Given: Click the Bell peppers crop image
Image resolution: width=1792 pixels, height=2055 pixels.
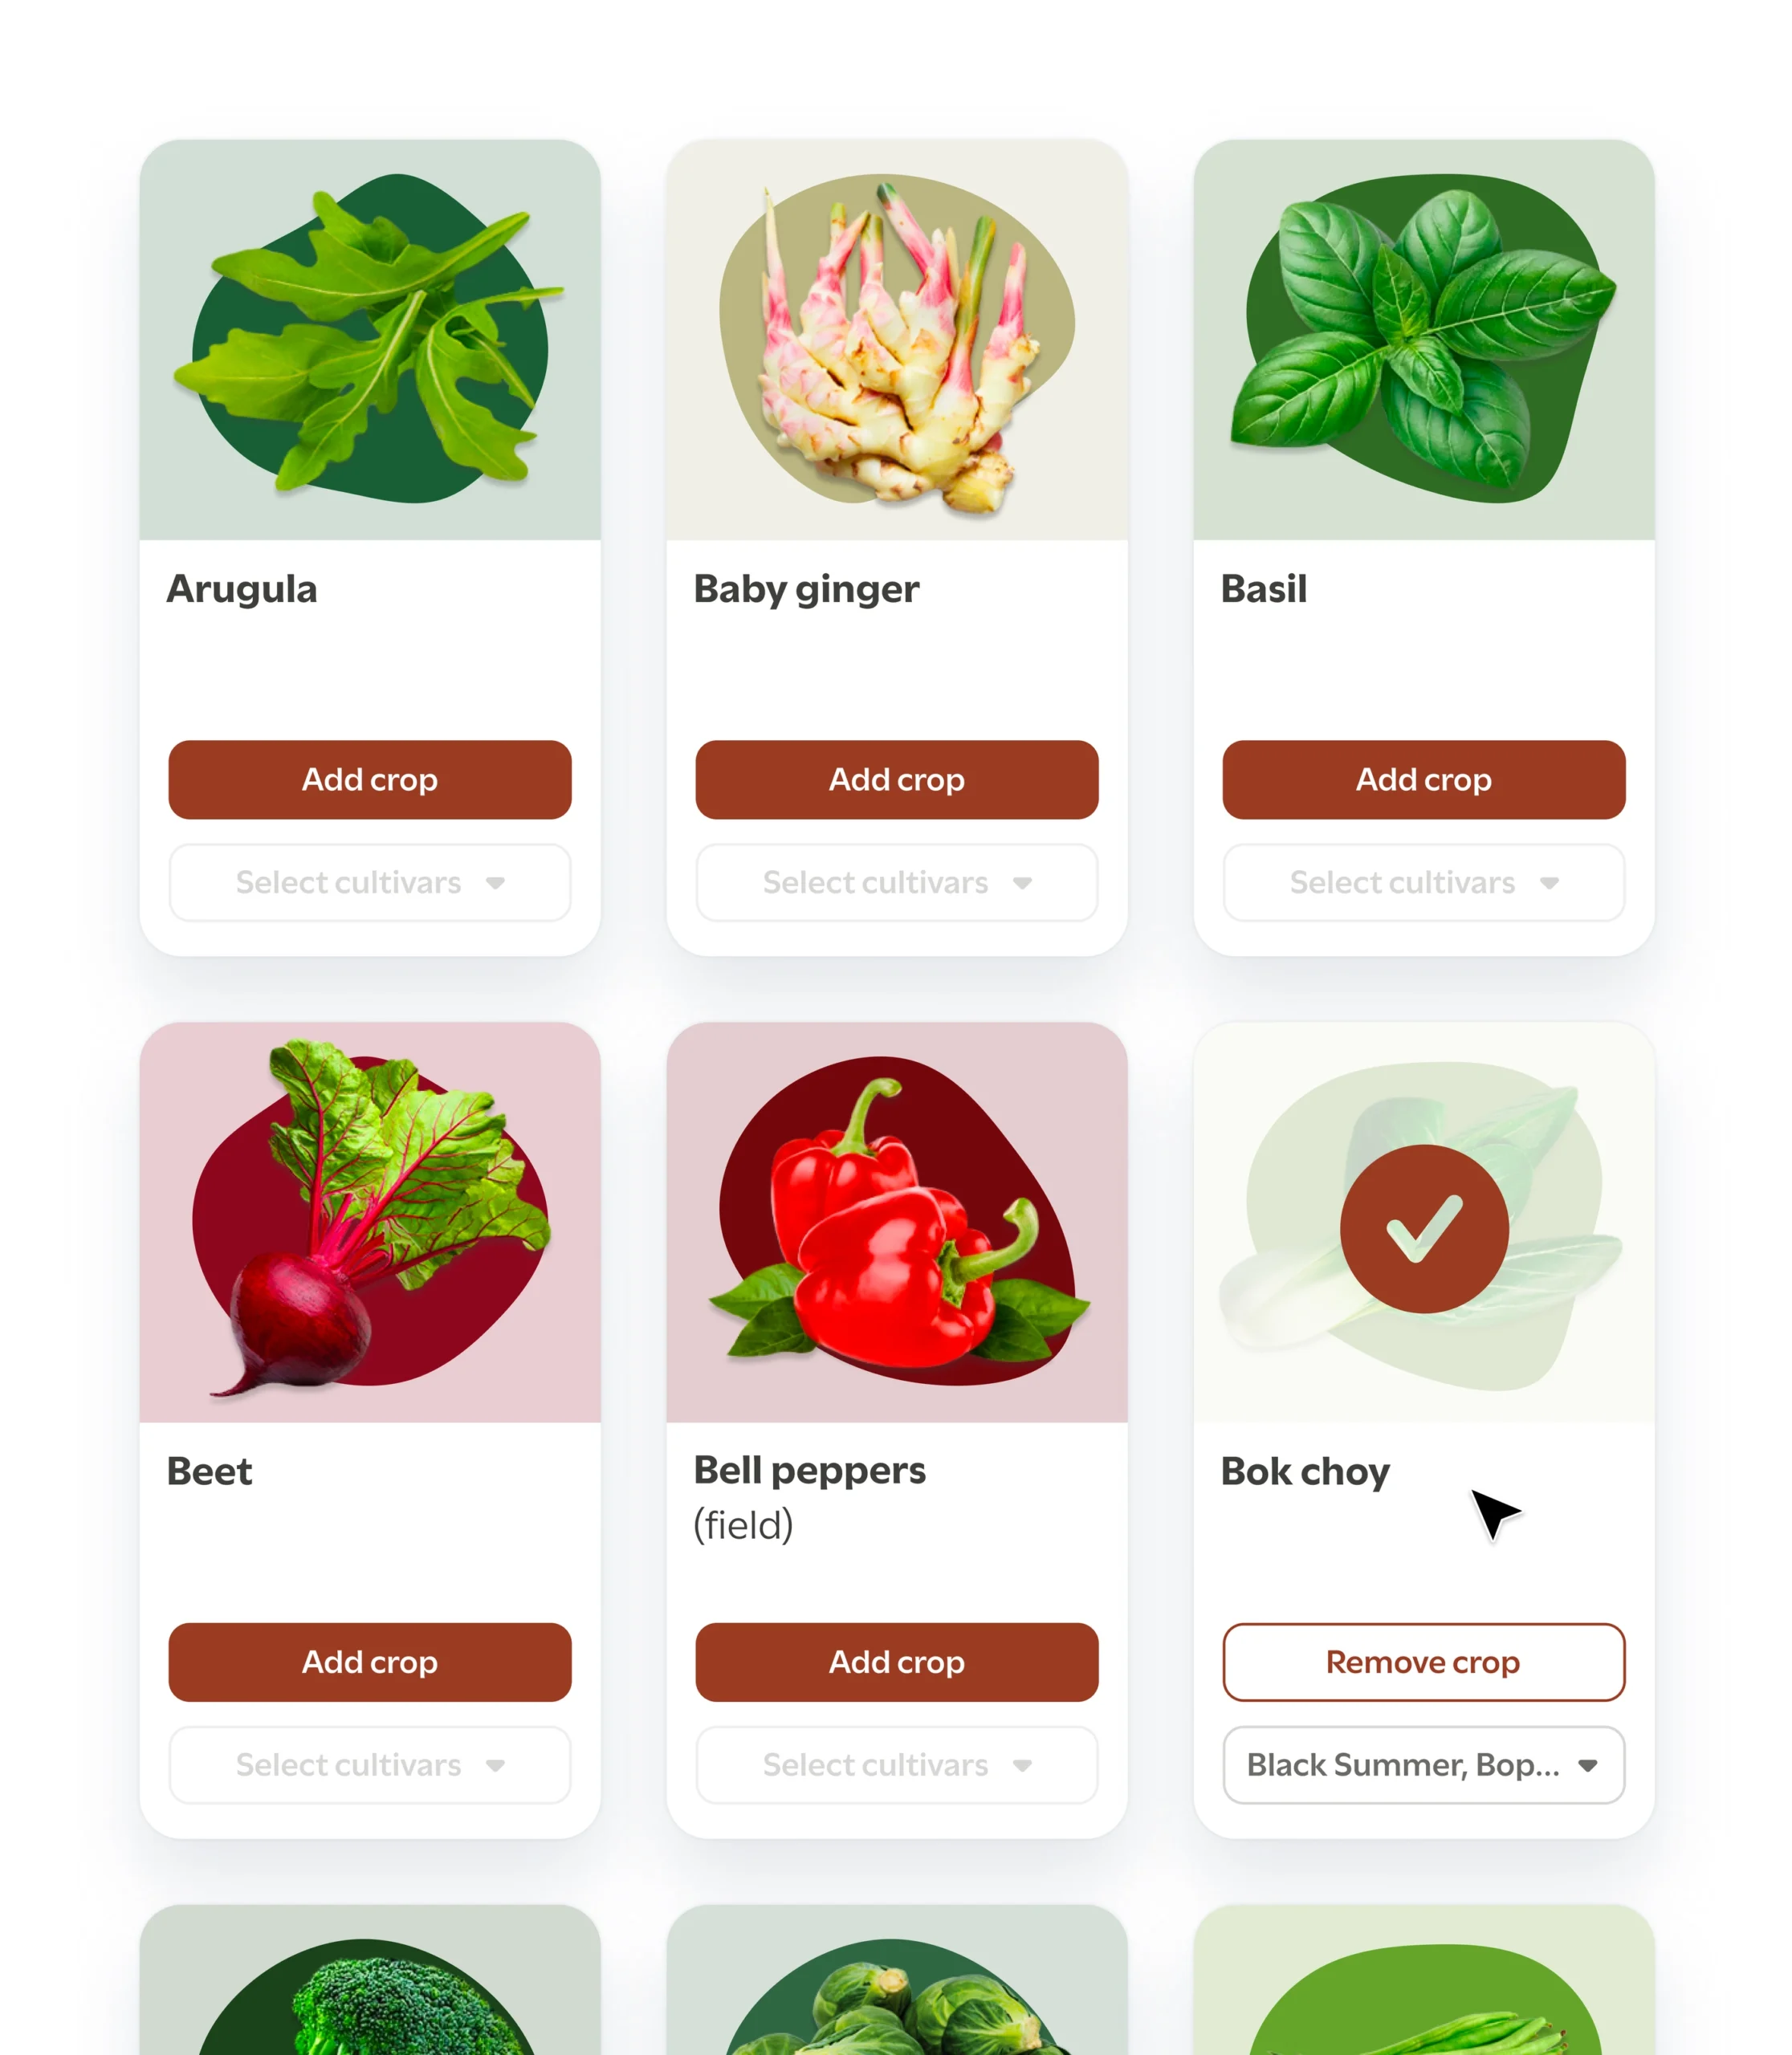Looking at the screenshot, I should pos(897,1222).
